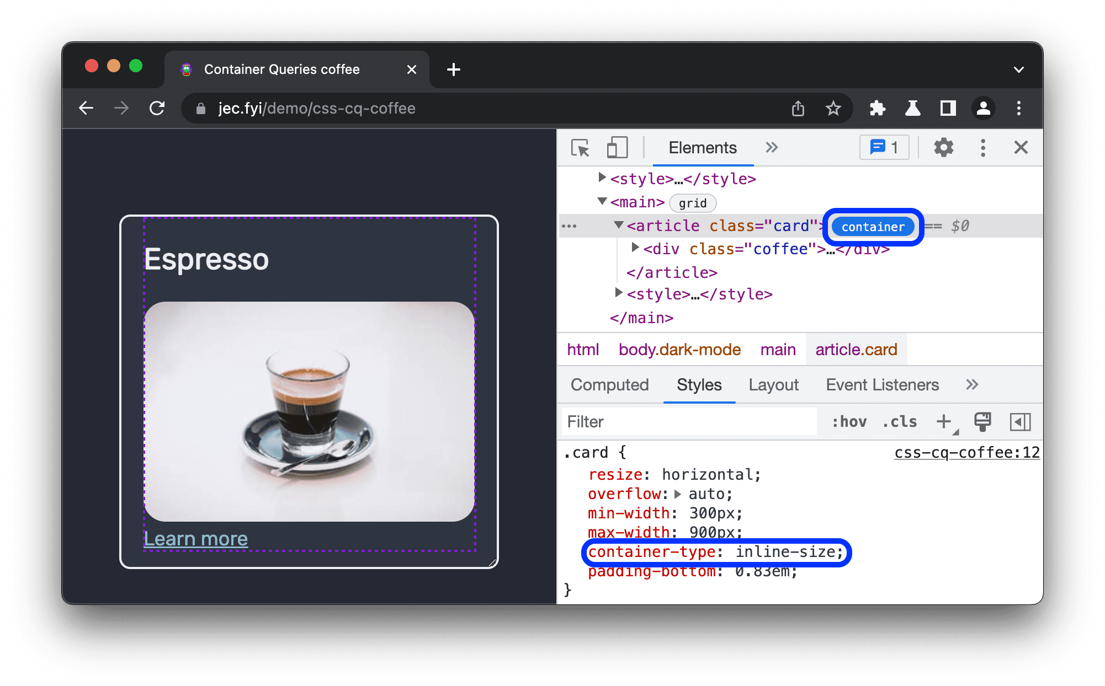Click the element picker/inspector icon
Screen dimensions: 1105x686
575,148
